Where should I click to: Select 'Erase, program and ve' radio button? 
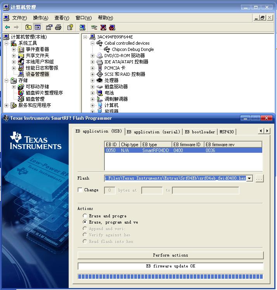[x=85, y=222]
